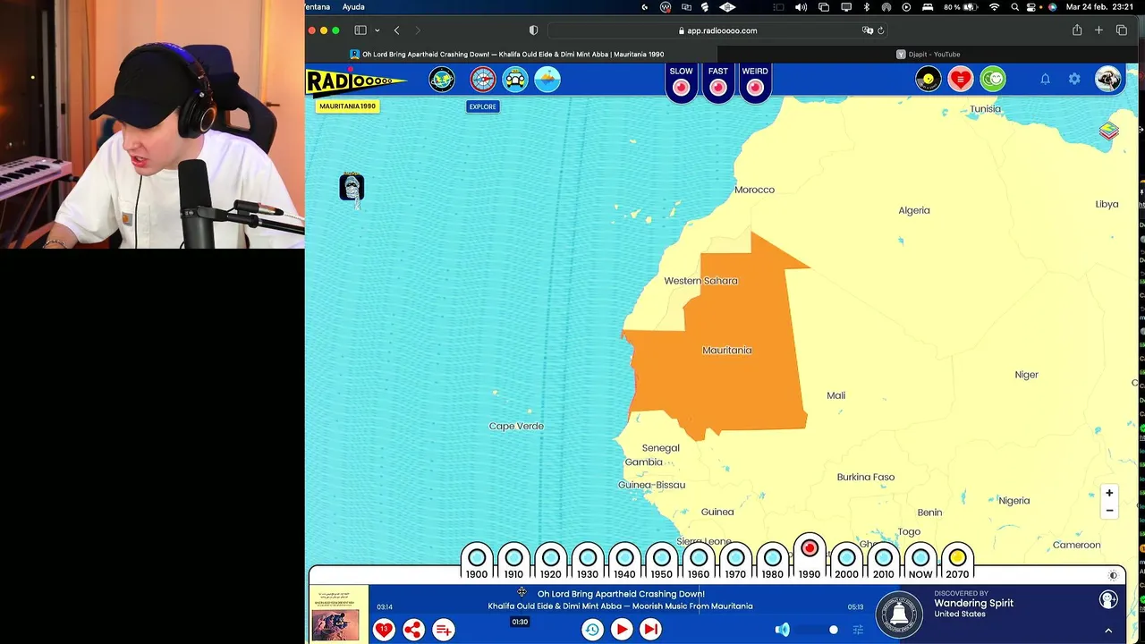Click the history replay clock button

pyautogui.click(x=592, y=630)
